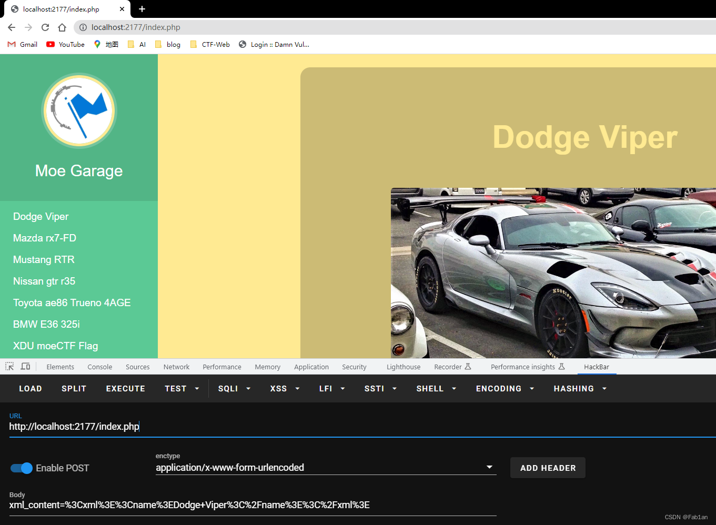Click the Moe Garage title text
716x525 pixels.
point(79,170)
